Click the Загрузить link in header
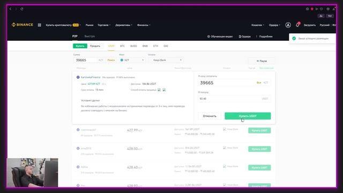The height and width of the screenshot is (193, 343). (x=310, y=25)
